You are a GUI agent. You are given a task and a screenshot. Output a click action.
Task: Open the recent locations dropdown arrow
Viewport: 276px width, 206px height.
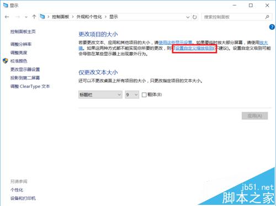click(x=26, y=17)
